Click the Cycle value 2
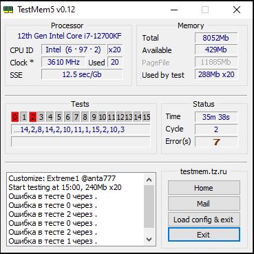The width and height of the screenshot is (254, 254). point(216,129)
